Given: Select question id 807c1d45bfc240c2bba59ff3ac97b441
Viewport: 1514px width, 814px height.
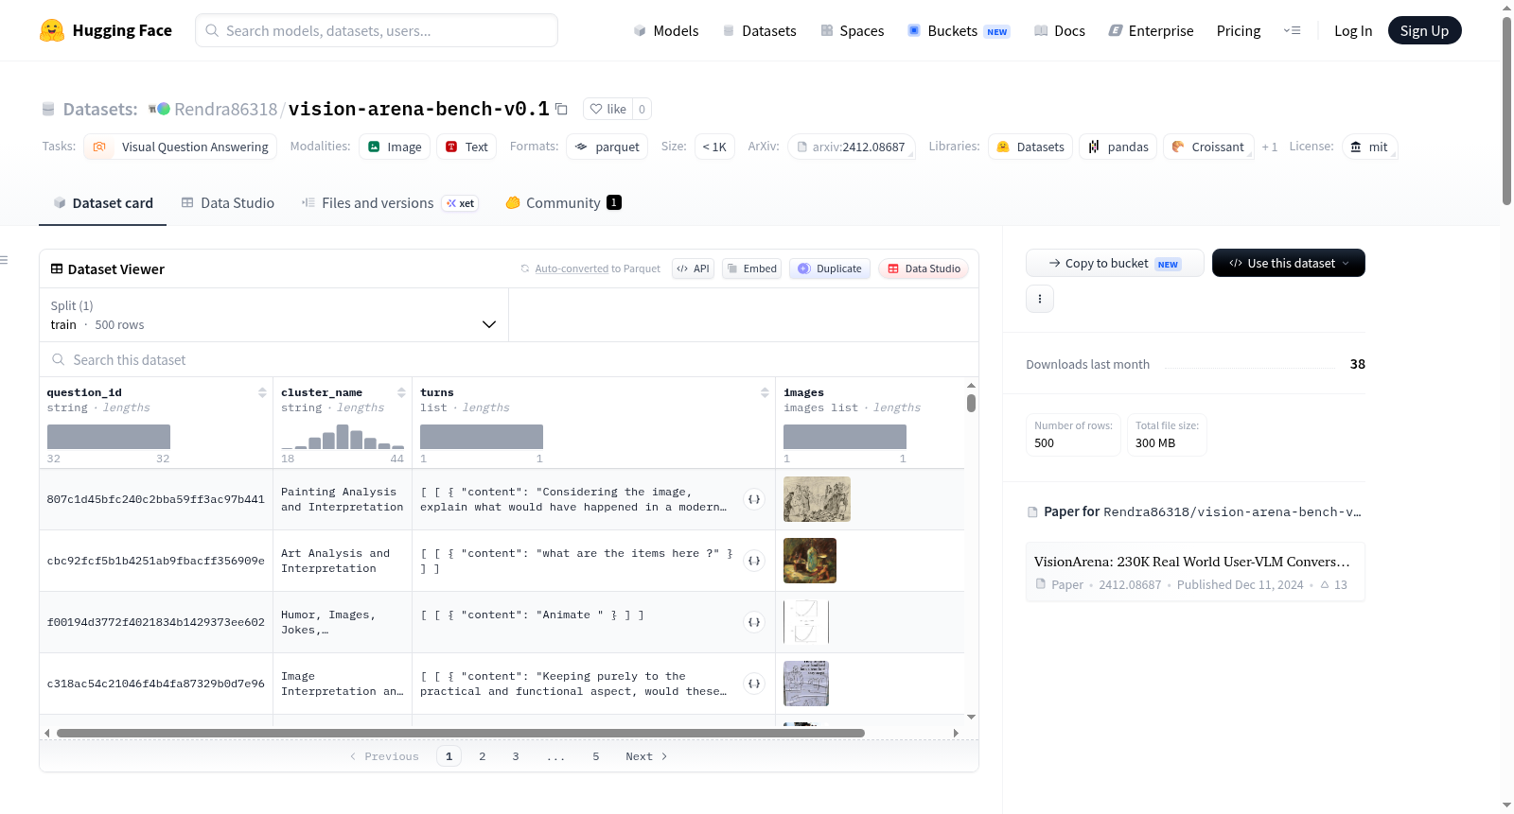Looking at the screenshot, I should pos(156,499).
